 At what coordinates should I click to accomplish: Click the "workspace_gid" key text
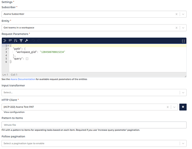26,52
